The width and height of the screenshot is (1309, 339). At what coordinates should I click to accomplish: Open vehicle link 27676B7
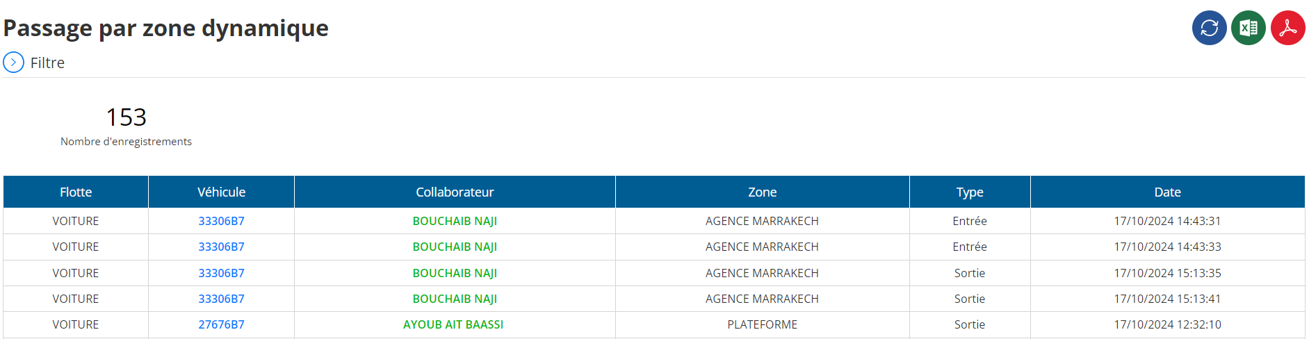click(x=221, y=324)
